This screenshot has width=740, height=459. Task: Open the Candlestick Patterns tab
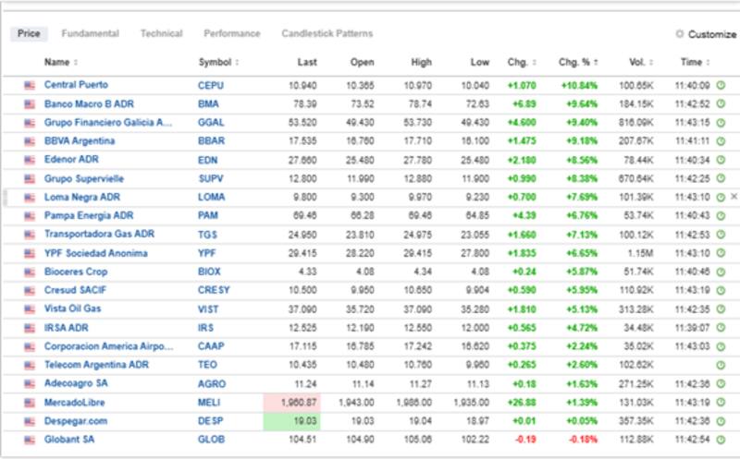(327, 34)
